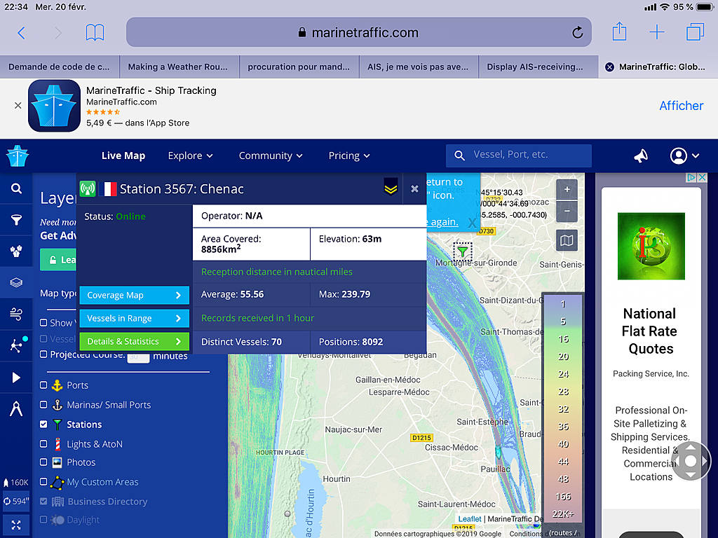Enable the My Custom Areas checkbox

[x=43, y=482]
